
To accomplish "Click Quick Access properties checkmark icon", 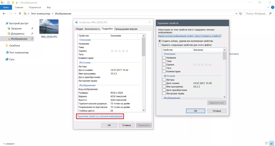I will coord(8,3).
